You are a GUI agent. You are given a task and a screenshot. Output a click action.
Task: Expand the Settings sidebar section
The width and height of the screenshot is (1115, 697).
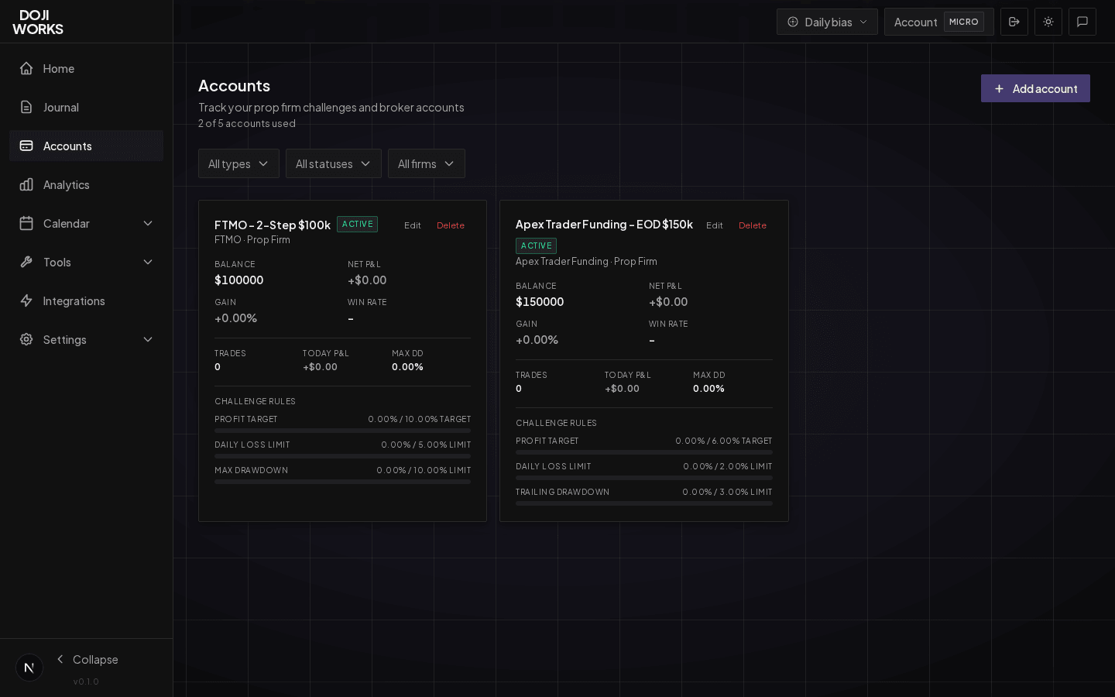[x=147, y=340]
